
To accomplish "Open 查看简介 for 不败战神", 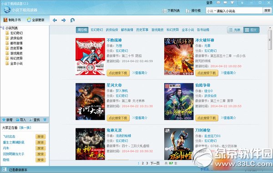I will (140, 73).
